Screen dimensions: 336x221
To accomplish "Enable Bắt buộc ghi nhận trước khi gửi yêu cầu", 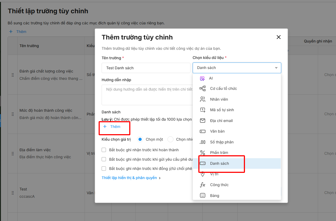I will point(104,159).
